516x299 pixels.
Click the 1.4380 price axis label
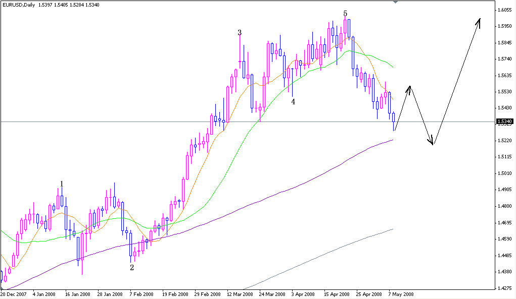[x=505, y=272]
